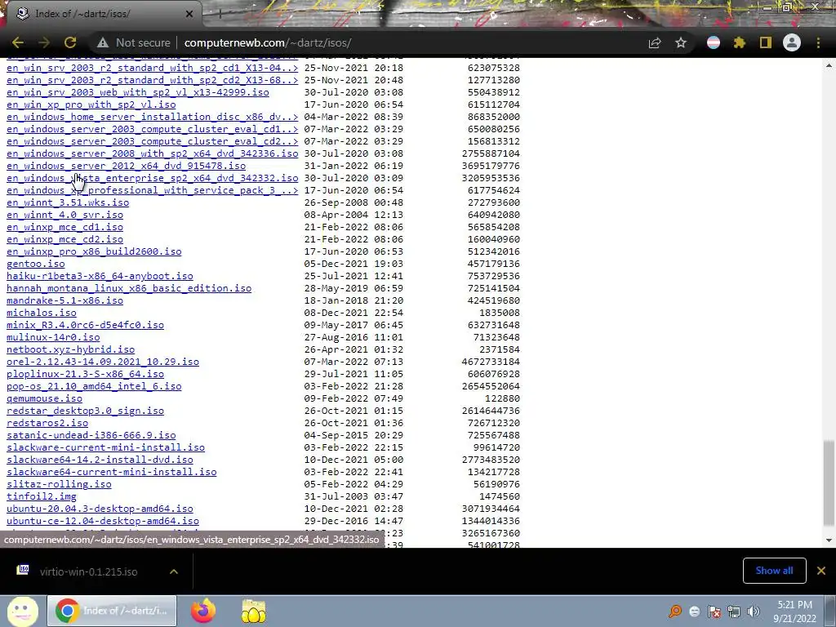Open the Start menu smiley icon
Screen dimensions: 836x627
22,611
